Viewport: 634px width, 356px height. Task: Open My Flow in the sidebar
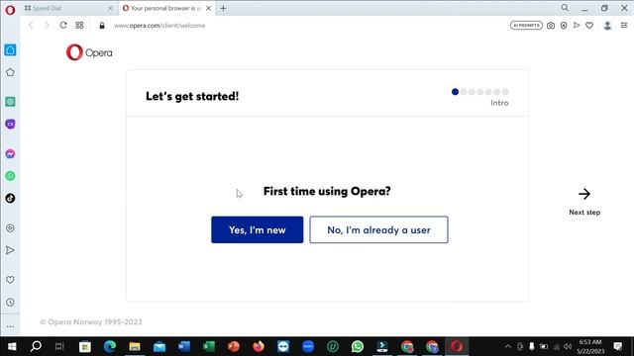point(10,250)
